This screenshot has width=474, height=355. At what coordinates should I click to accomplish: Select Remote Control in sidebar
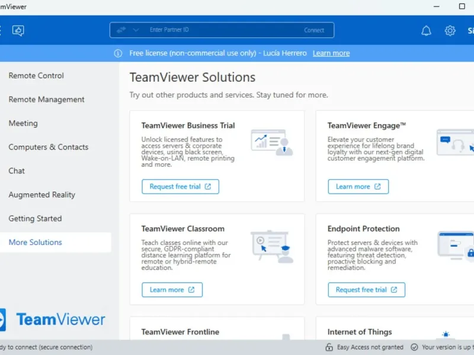click(x=36, y=76)
